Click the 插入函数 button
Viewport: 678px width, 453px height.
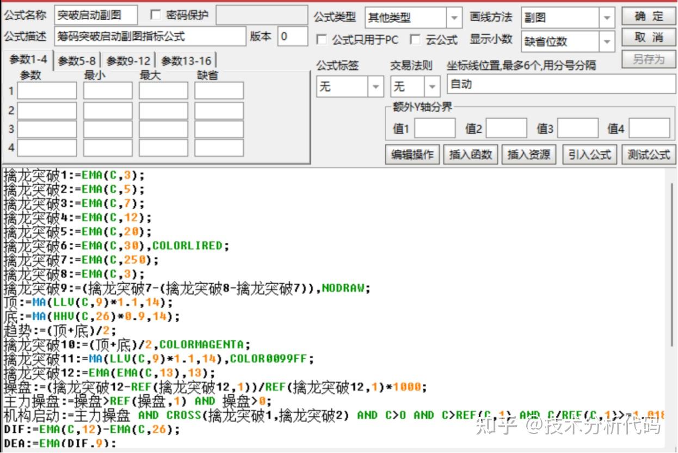[471, 155]
